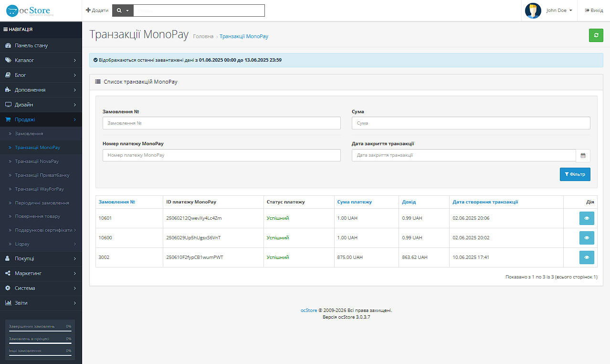This screenshot has width=610, height=364.
Task: Sort by Дохід column header
Action: 409,202
